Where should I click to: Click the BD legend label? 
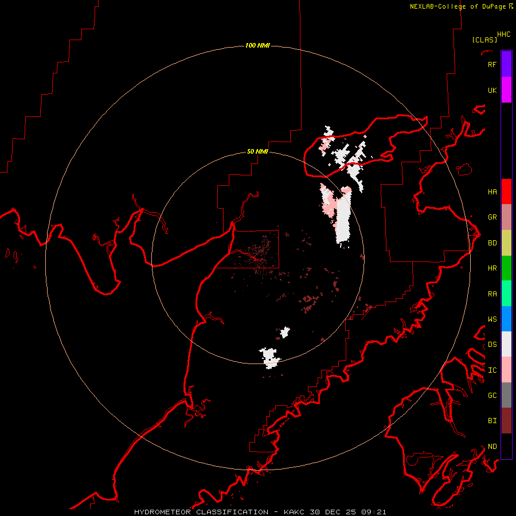click(492, 243)
